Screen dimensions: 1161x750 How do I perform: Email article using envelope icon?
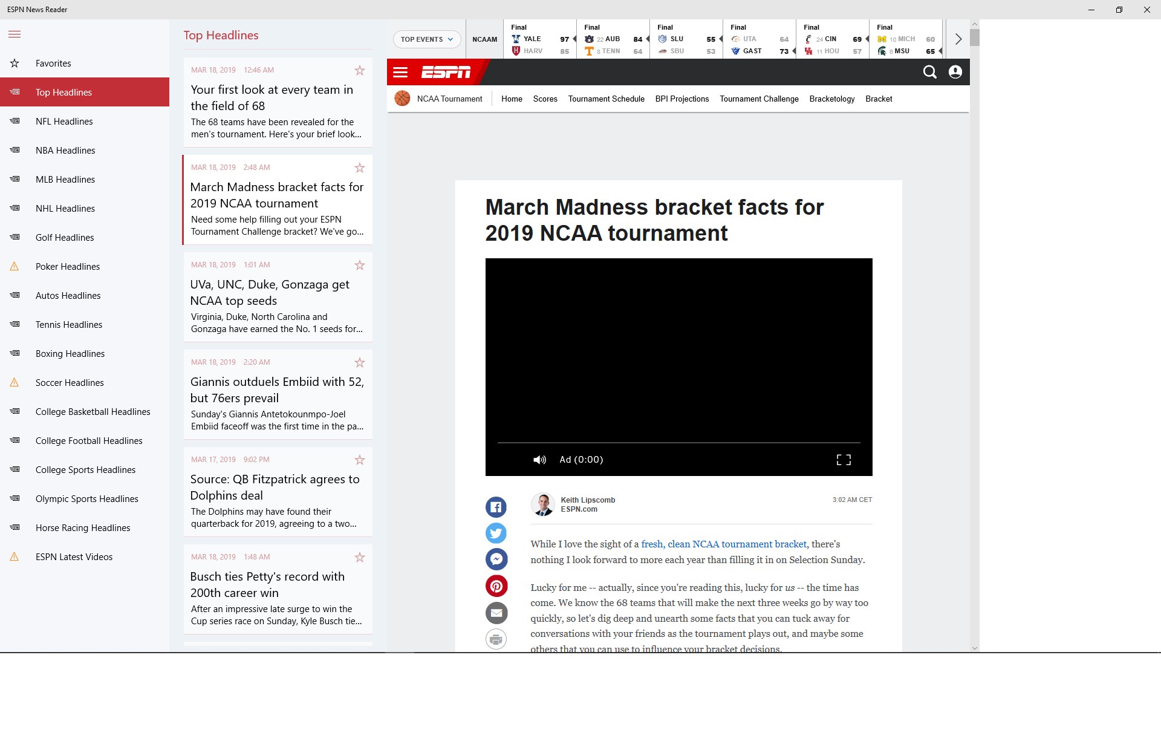click(496, 613)
